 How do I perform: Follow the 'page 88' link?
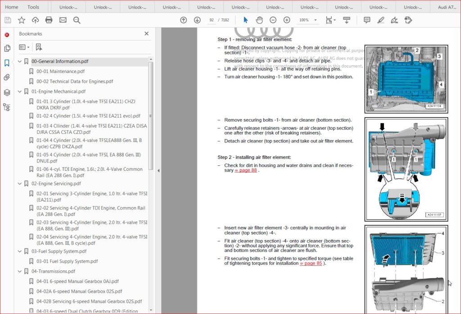click(246, 170)
